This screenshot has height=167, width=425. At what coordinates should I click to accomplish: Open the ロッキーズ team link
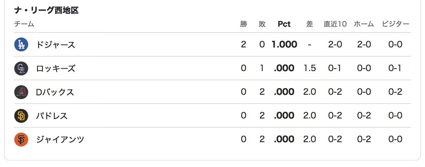click(56, 68)
